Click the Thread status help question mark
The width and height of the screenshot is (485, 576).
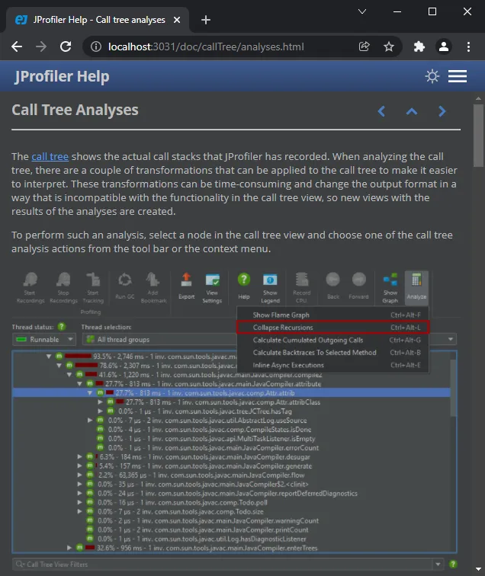(62, 327)
